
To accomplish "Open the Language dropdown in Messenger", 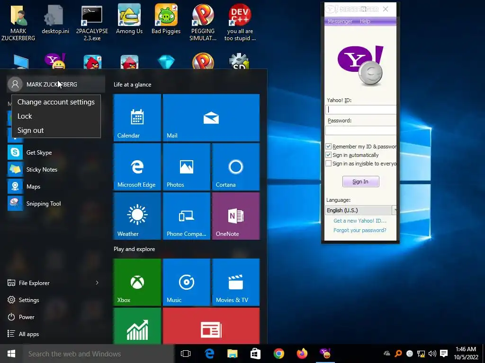I will pos(361,210).
